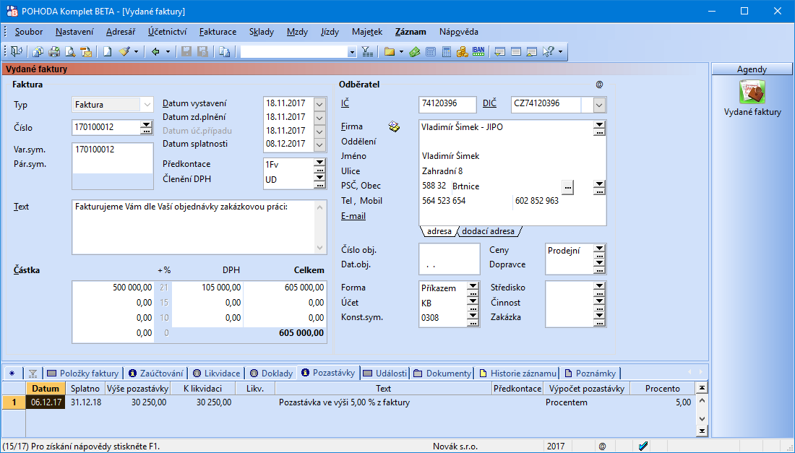
Task: Open the Datum vystavení date picker arrow
Action: click(x=319, y=104)
